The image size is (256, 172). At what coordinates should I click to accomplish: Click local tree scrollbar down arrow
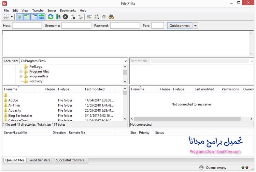coord(125,82)
